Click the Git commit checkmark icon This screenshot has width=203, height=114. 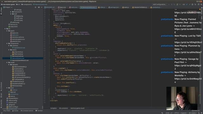point(190,4)
